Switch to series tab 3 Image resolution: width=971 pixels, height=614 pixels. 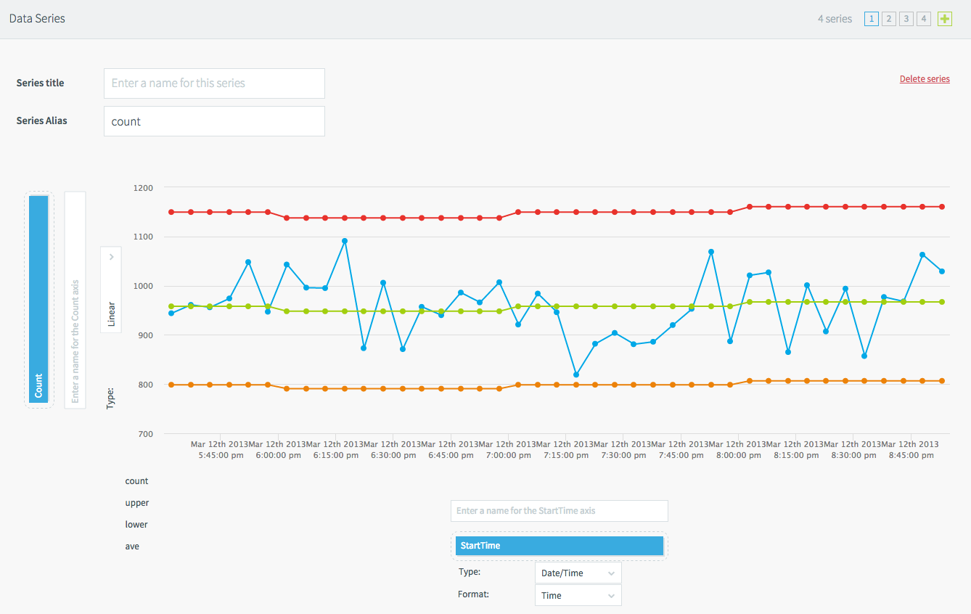[906, 18]
